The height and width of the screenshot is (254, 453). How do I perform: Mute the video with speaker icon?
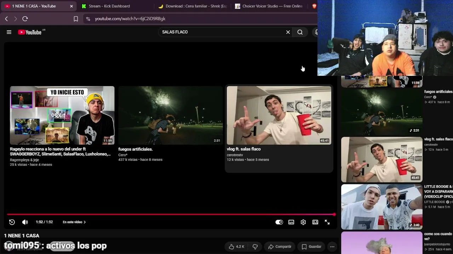(x=25, y=222)
